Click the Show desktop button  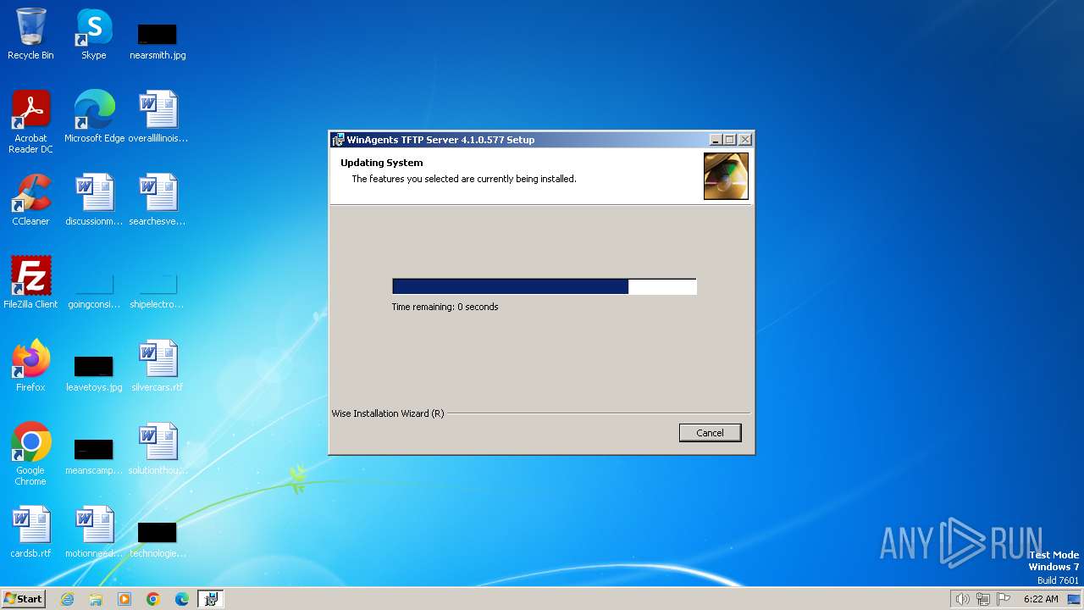pyautogui.click(x=1074, y=599)
